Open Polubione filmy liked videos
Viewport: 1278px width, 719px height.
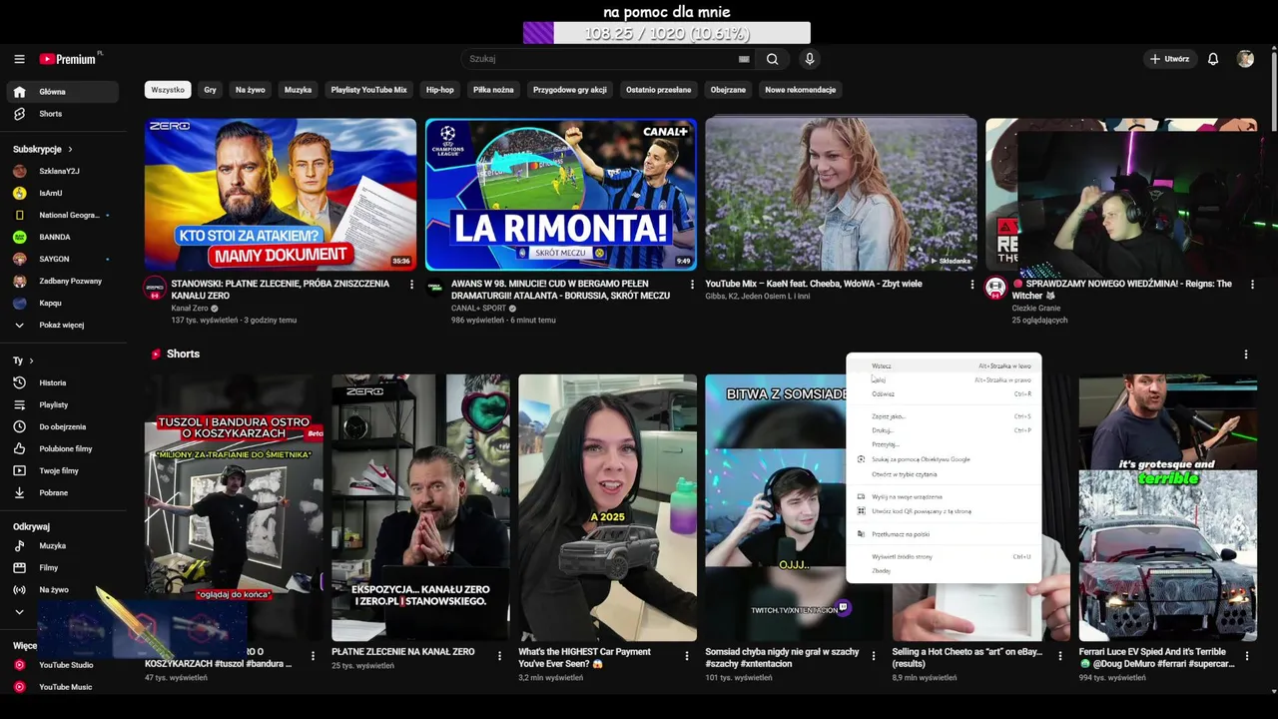click(x=62, y=448)
